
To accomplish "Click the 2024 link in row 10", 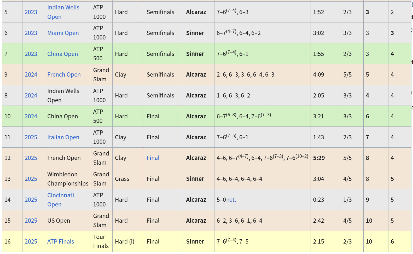I will click(x=31, y=116).
